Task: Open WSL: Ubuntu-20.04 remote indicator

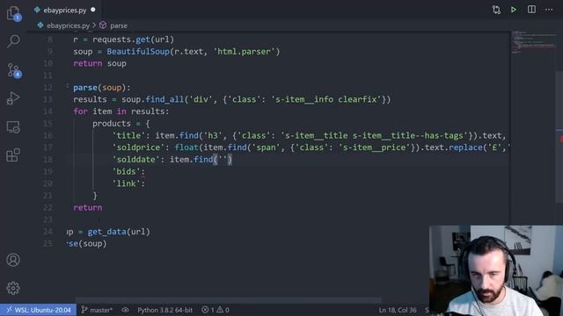Action: click(38, 310)
